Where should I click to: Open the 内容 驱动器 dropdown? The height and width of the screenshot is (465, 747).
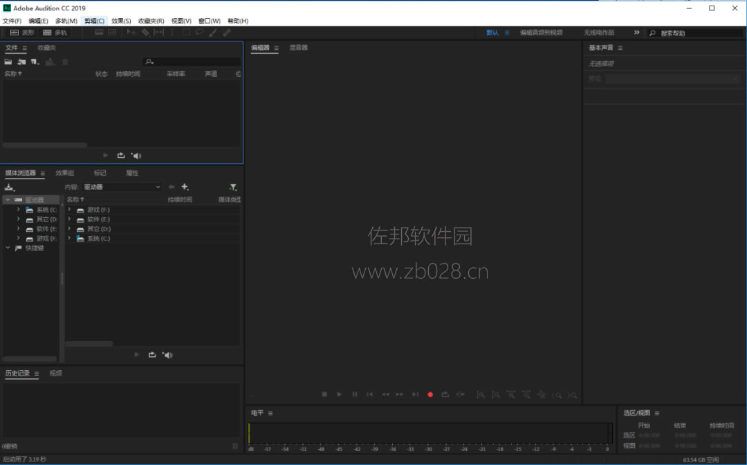click(x=122, y=187)
